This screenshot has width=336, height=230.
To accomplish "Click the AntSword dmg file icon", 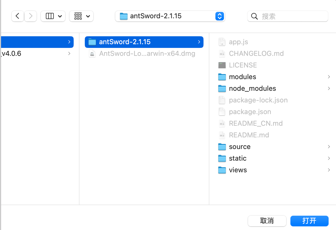I will click(x=92, y=54).
